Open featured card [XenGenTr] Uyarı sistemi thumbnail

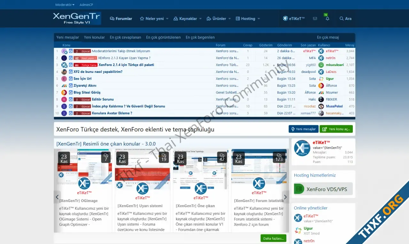[x=143, y=169]
